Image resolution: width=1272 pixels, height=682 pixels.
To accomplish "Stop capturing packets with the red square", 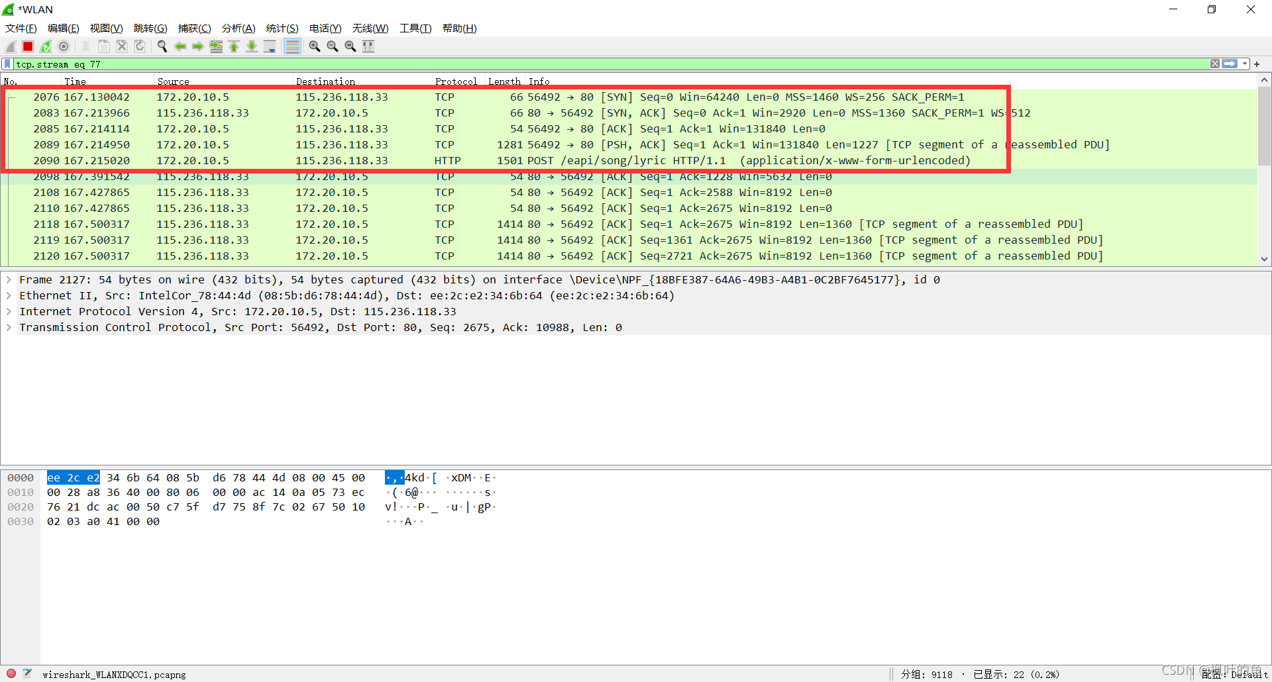I will point(28,46).
